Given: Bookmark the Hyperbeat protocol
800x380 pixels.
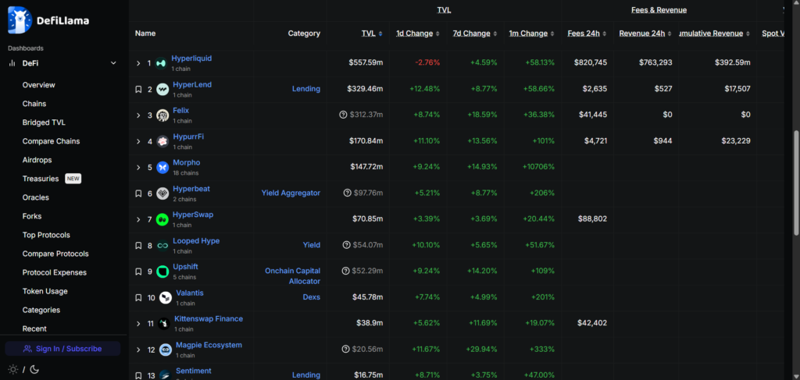Looking at the screenshot, I should (x=137, y=193).
